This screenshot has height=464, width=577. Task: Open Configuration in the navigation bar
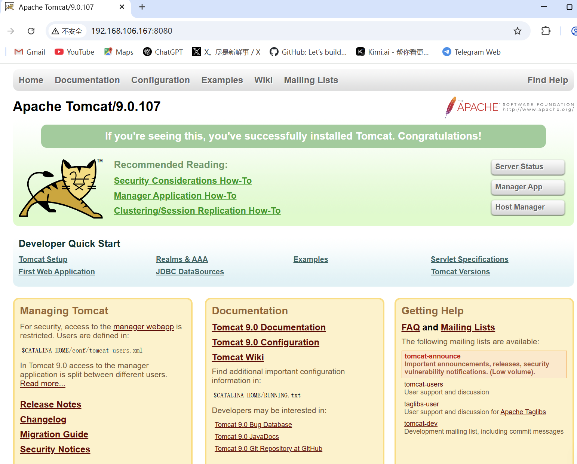160,80
